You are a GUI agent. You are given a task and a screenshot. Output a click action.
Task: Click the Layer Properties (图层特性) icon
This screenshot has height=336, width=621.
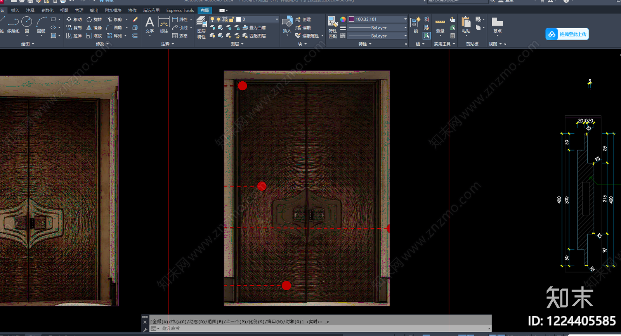pyautogui.click(x=201, y=27)
